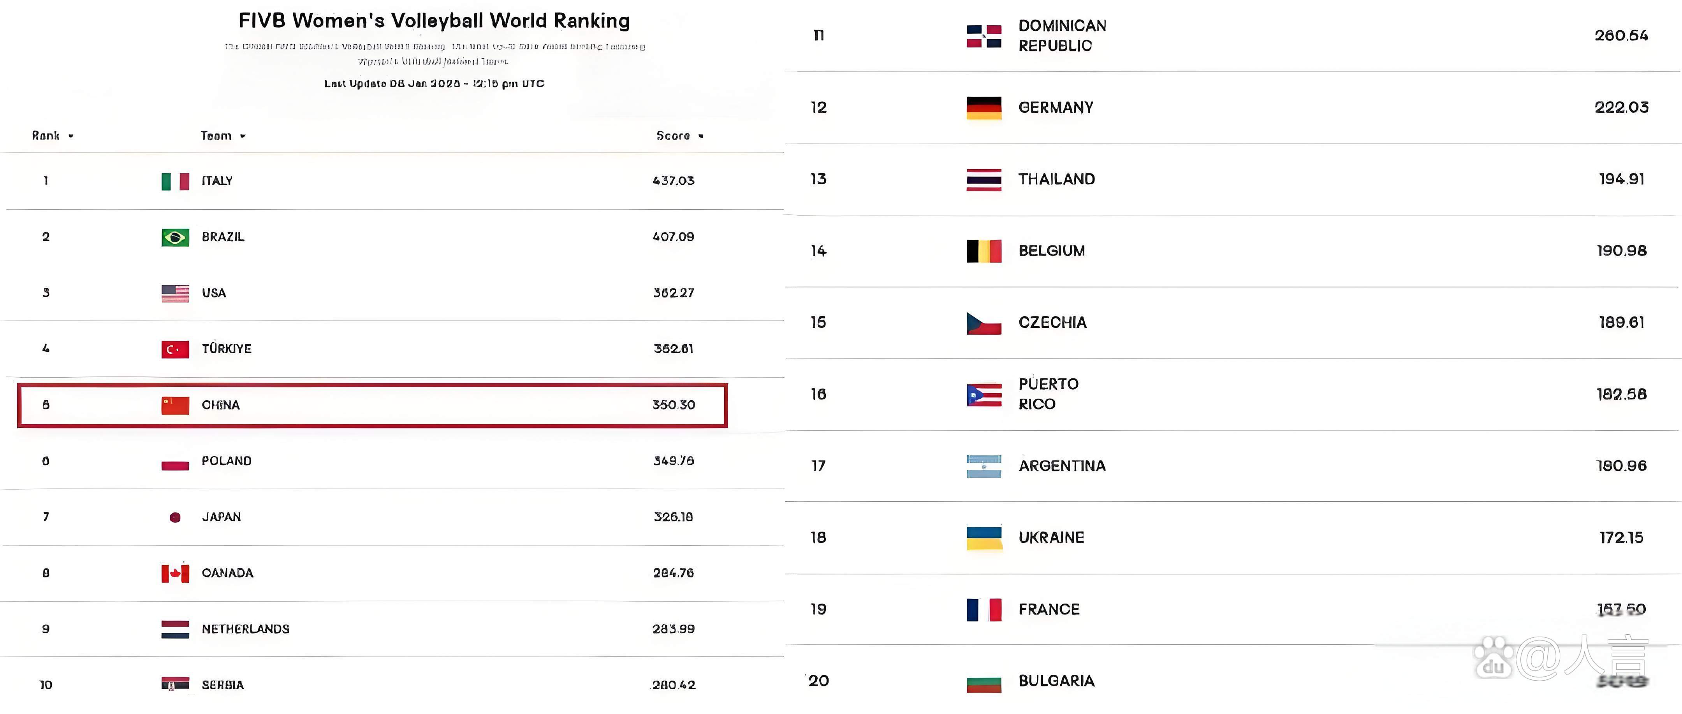Click the POLAND team name
The height and width of the screenshot is (714, 1682).
click(227, 461)
